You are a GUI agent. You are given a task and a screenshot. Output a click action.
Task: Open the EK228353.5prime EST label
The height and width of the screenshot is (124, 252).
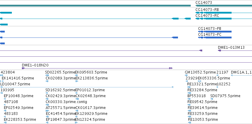pos(20,120)
